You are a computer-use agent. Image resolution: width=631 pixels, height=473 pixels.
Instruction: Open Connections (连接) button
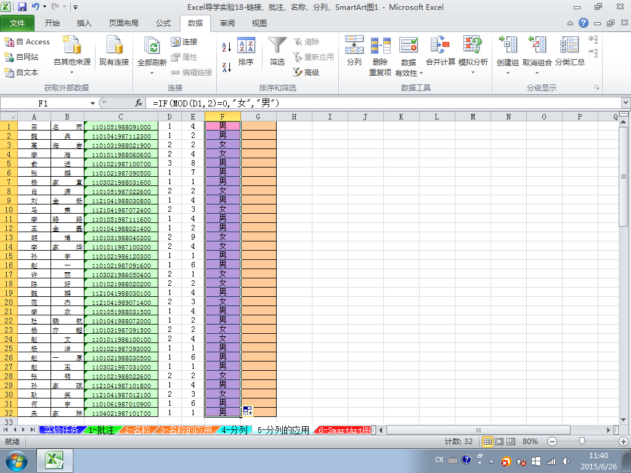[184, 42]
